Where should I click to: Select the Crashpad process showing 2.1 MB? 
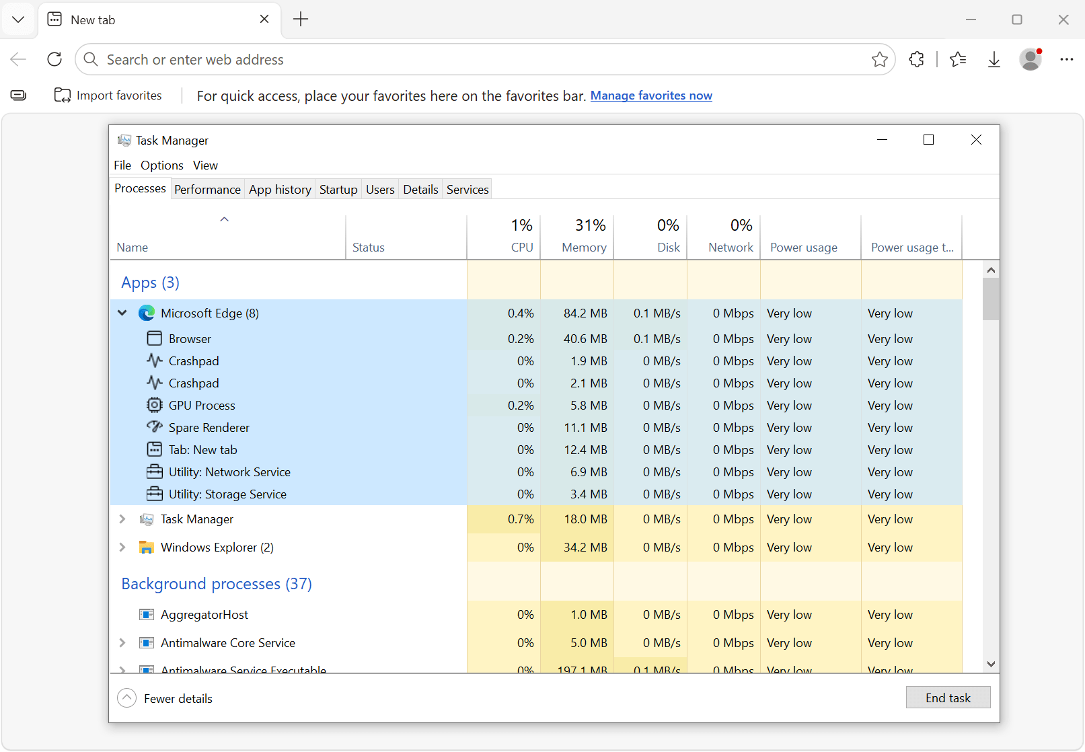coord(536,383)
